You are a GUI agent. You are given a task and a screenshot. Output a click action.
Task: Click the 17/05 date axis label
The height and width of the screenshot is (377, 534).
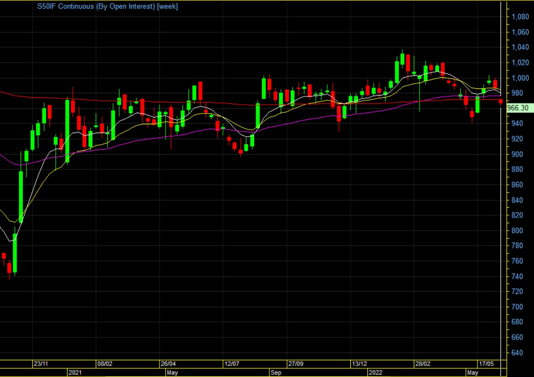coord(486,364)
